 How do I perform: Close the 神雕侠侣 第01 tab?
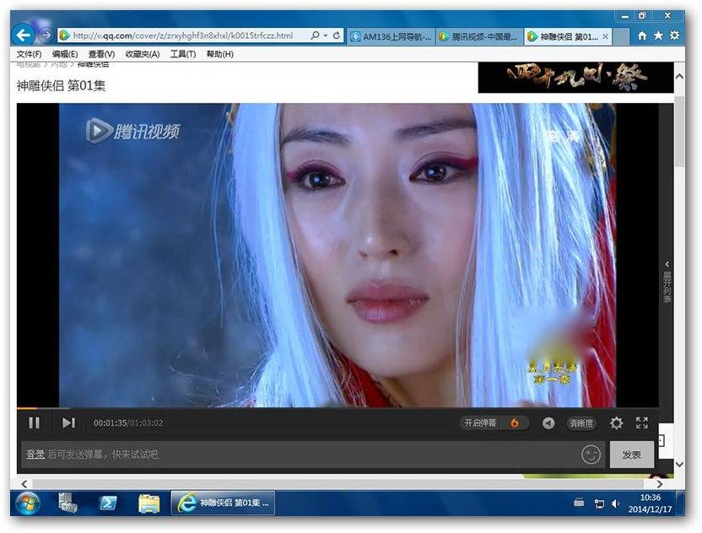pyautogui.click(x=605, y=36)
